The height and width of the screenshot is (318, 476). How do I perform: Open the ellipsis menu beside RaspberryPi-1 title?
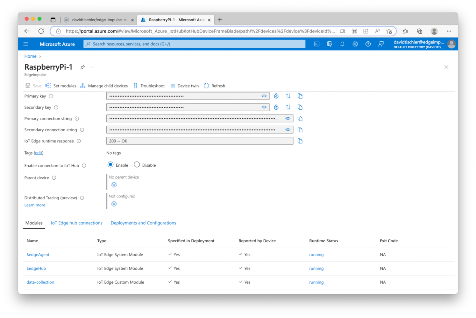(x=93, y=67)
